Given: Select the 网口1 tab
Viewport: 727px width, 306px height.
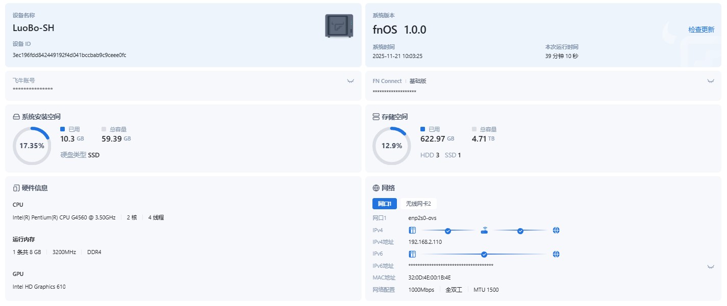Looking at the screenshot, I should click(x=384, y=203).
